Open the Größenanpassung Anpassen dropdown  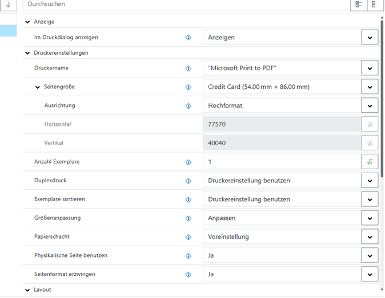click(x=370, y=218)
